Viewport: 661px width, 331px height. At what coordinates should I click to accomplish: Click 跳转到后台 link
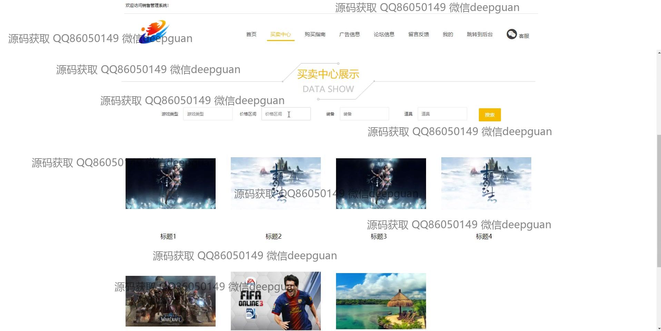(480, 34)
